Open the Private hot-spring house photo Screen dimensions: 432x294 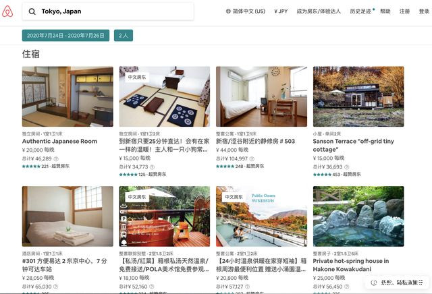[358, 216]
